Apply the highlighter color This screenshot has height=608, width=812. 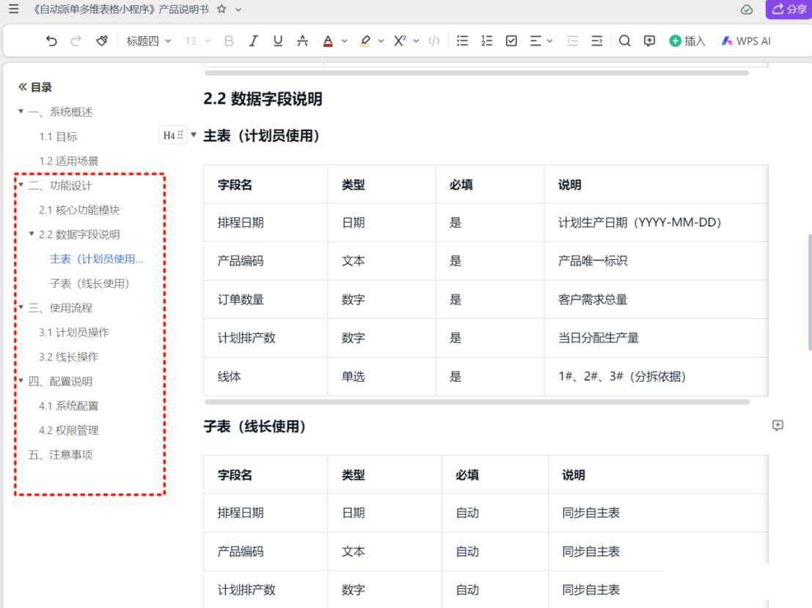(365, 41)
